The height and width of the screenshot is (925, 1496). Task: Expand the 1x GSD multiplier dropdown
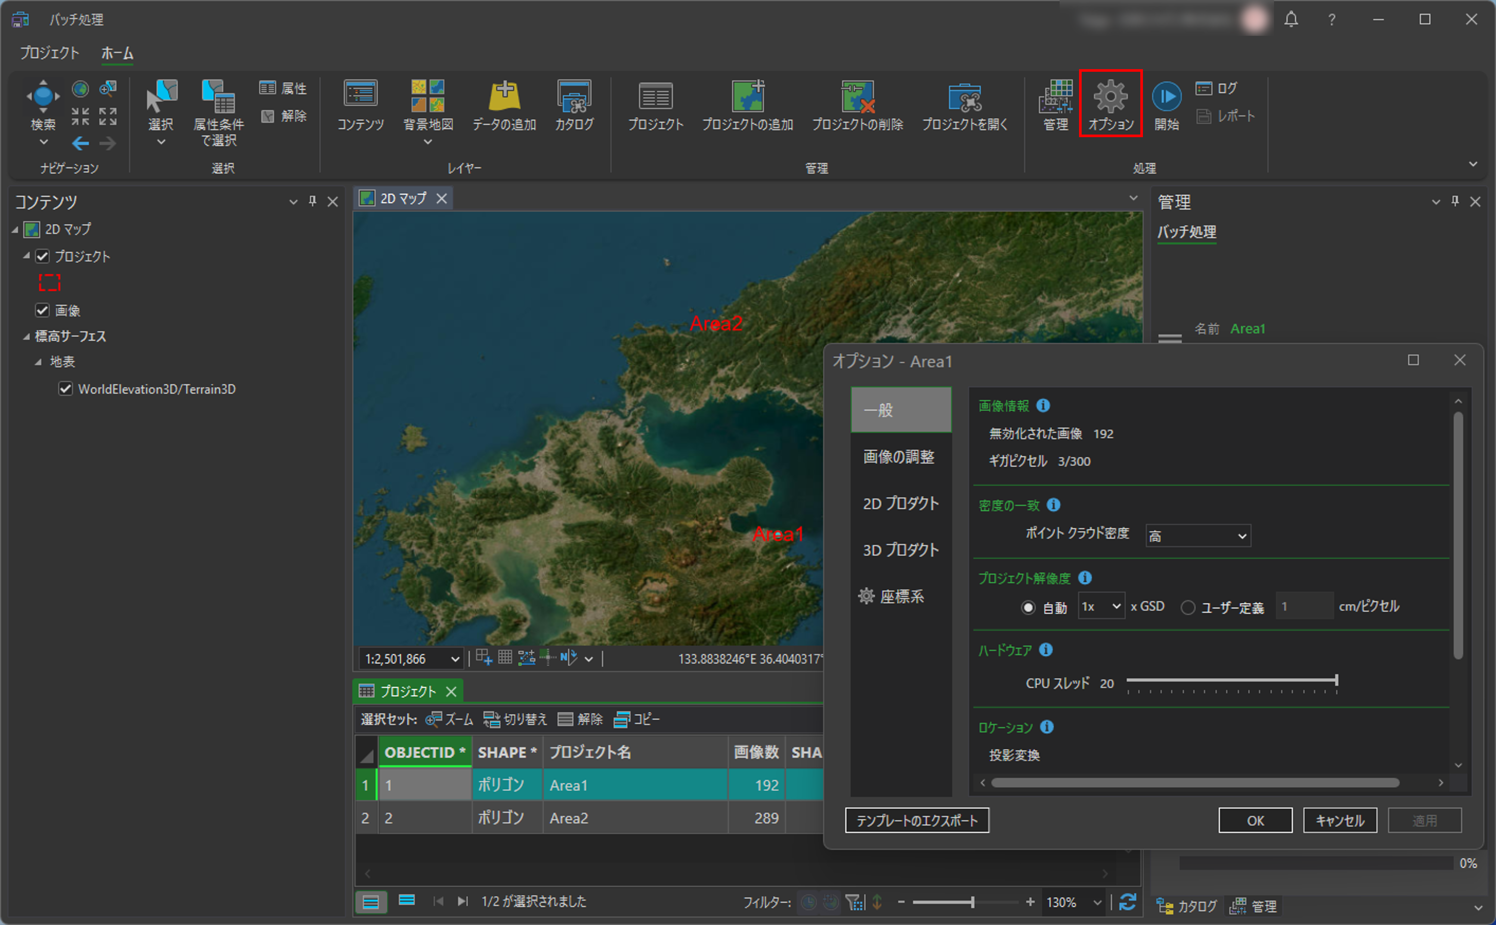tap(1101, 606)
